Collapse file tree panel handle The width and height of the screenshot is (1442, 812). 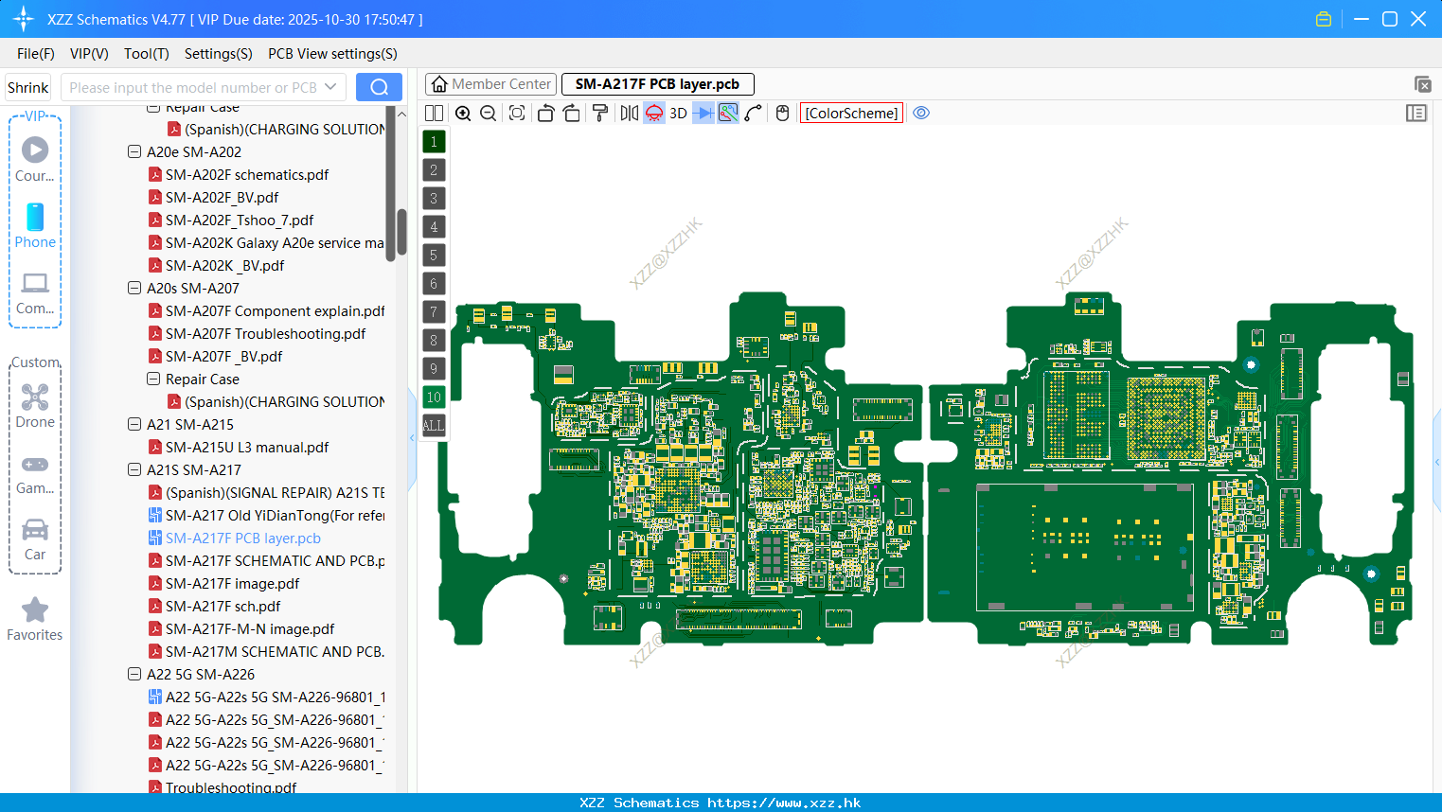tap(412, 437)
